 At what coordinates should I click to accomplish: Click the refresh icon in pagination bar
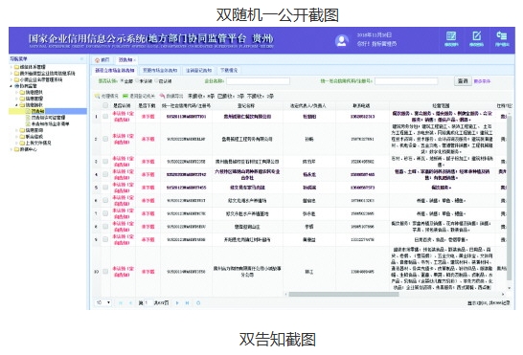(x=198, y=303)
